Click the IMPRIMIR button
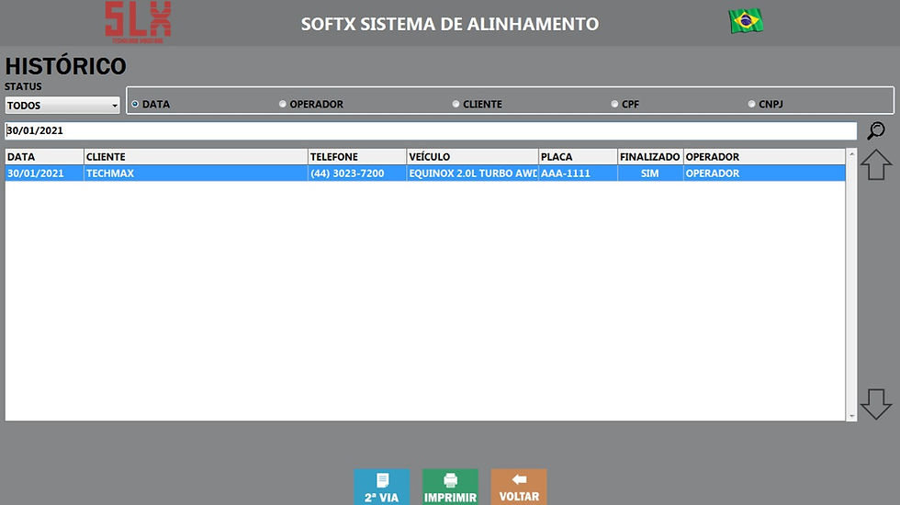Screen dimensions: 900x505 [x=451, y=488]
